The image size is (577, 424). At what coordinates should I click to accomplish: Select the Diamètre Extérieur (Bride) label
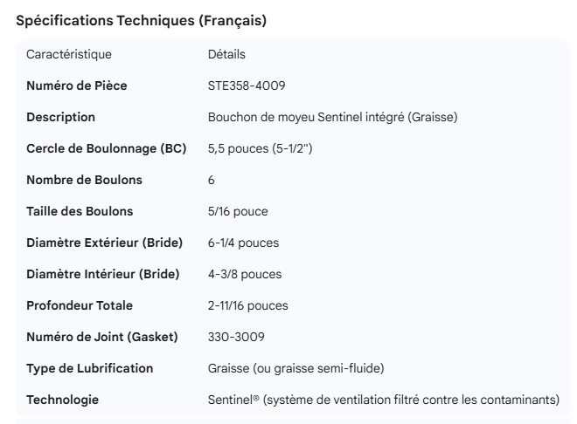pos(103,243)
